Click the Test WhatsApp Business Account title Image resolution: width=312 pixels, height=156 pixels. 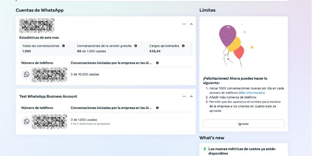48,96
